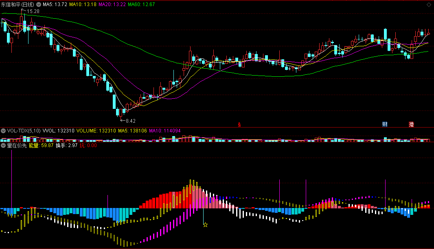This screenshot has height=249, width=434.
Task: Click the 东信和平(日线) stock title
Action: pos(18,4)
